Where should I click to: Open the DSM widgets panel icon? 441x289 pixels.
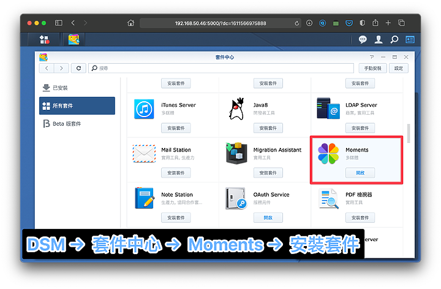[410, 40]
